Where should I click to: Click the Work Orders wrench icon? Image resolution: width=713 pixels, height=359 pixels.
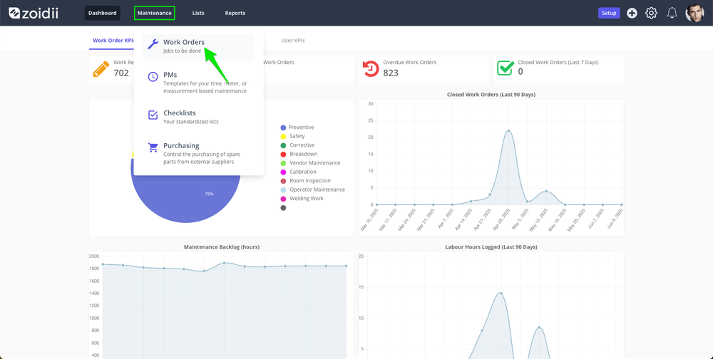pyautogui.click(x=153, y=44)
